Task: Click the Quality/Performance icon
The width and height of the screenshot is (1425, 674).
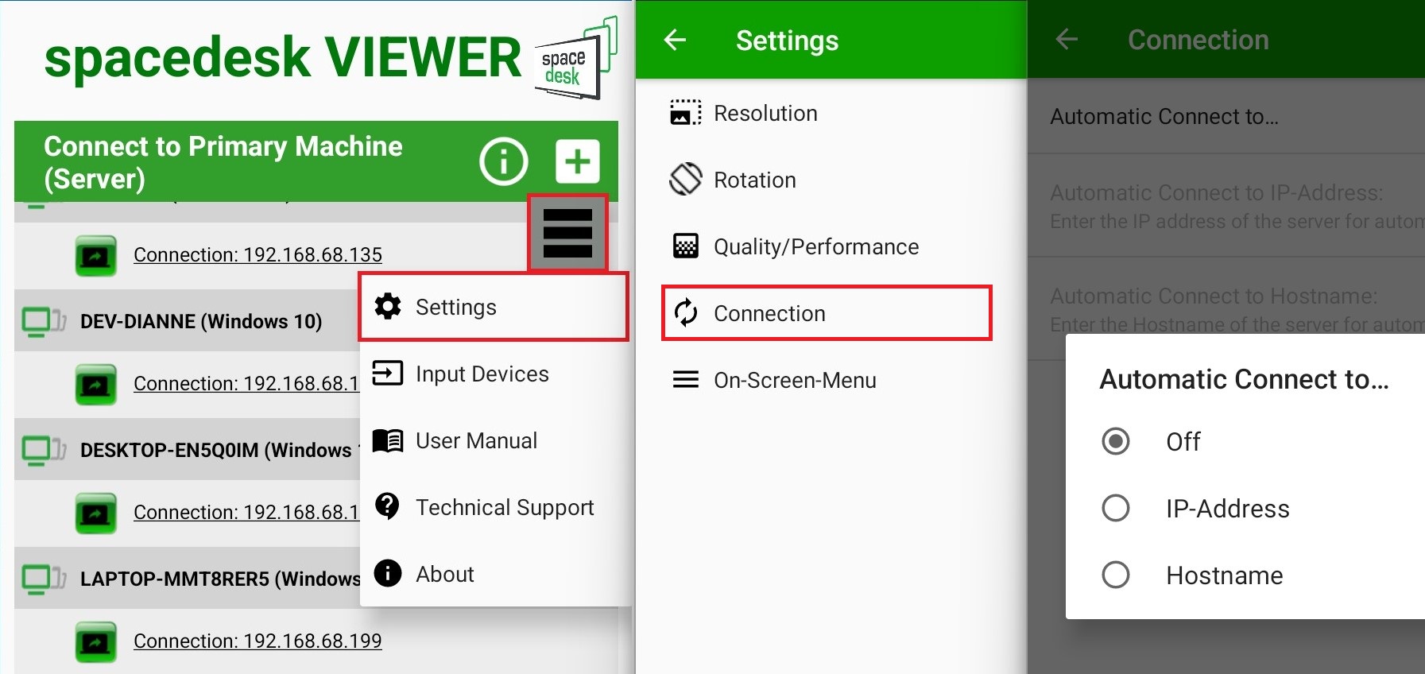Action: pos(686,246)
